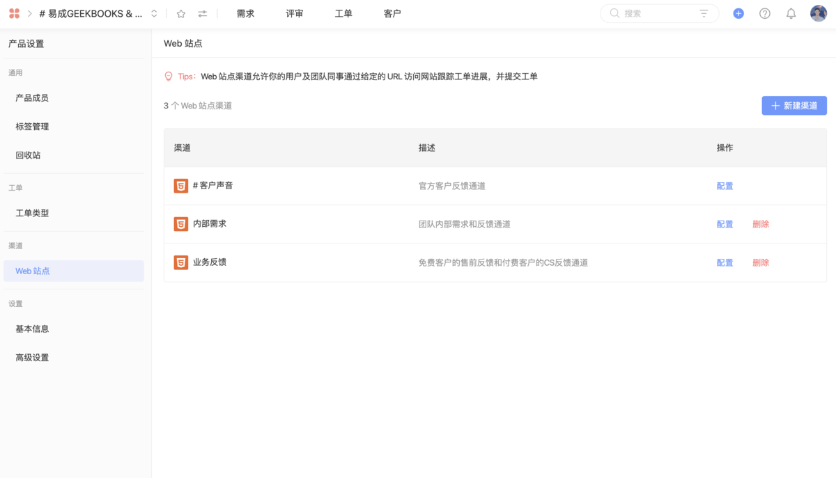836x478 pixels.
Task: Open the filter dropdown inside the search bar
Action: pos(704,13)
